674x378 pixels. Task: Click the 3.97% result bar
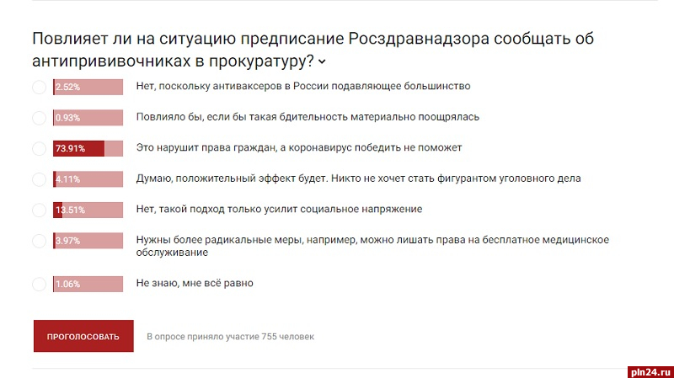88,241
